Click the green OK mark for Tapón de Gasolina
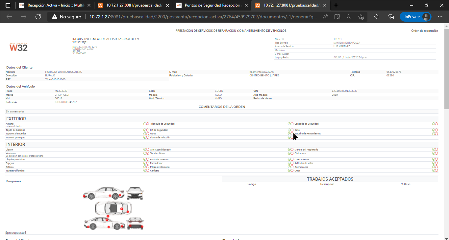449x240 pixels. [x=145, y=130]
